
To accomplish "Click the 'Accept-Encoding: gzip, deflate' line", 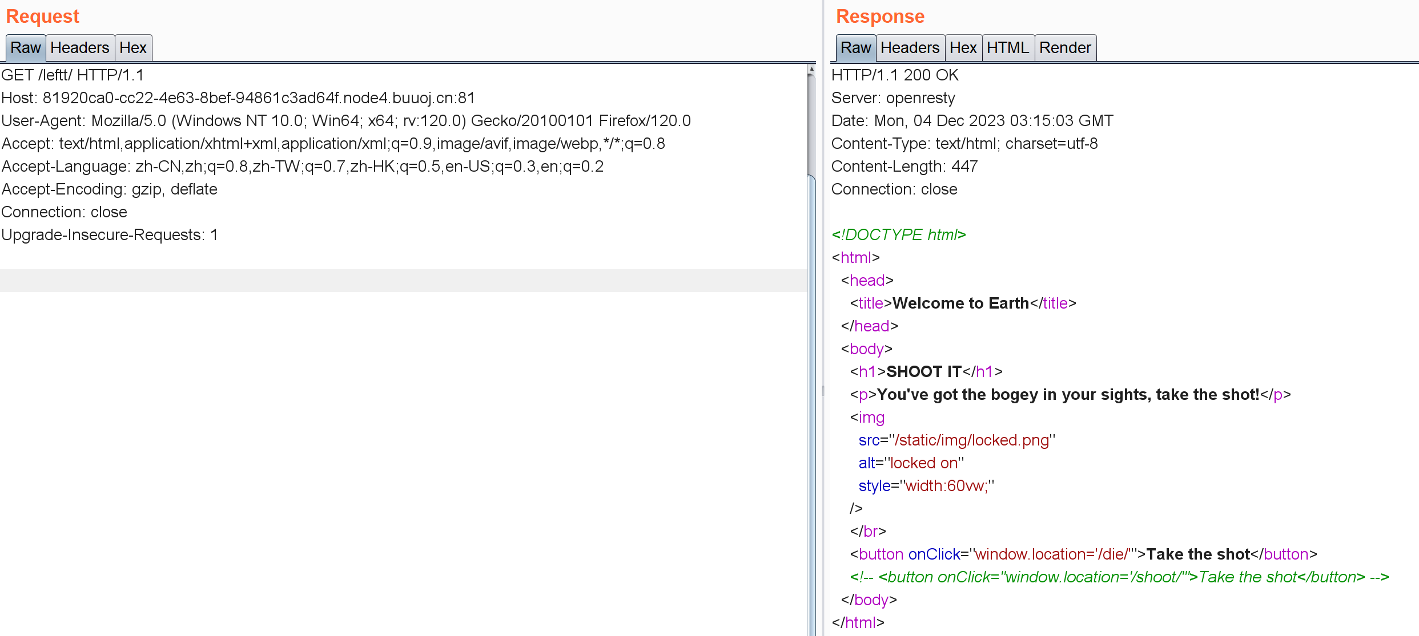I will pyautogui.click(x=110, y=189).
